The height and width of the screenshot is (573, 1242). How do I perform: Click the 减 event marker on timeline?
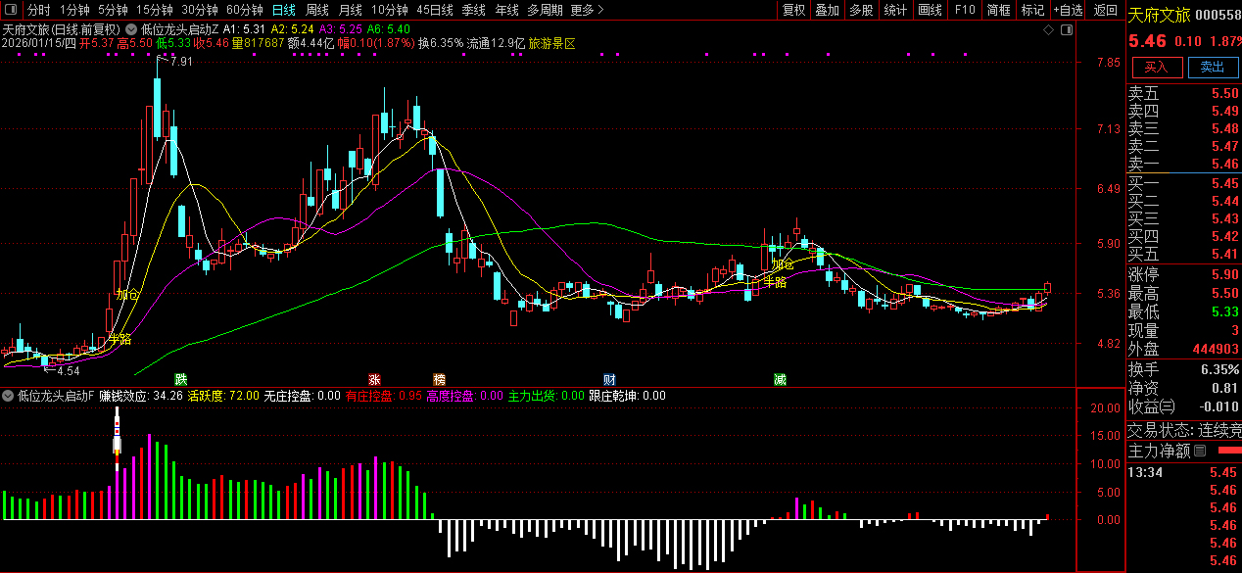(x=780, y=379)
